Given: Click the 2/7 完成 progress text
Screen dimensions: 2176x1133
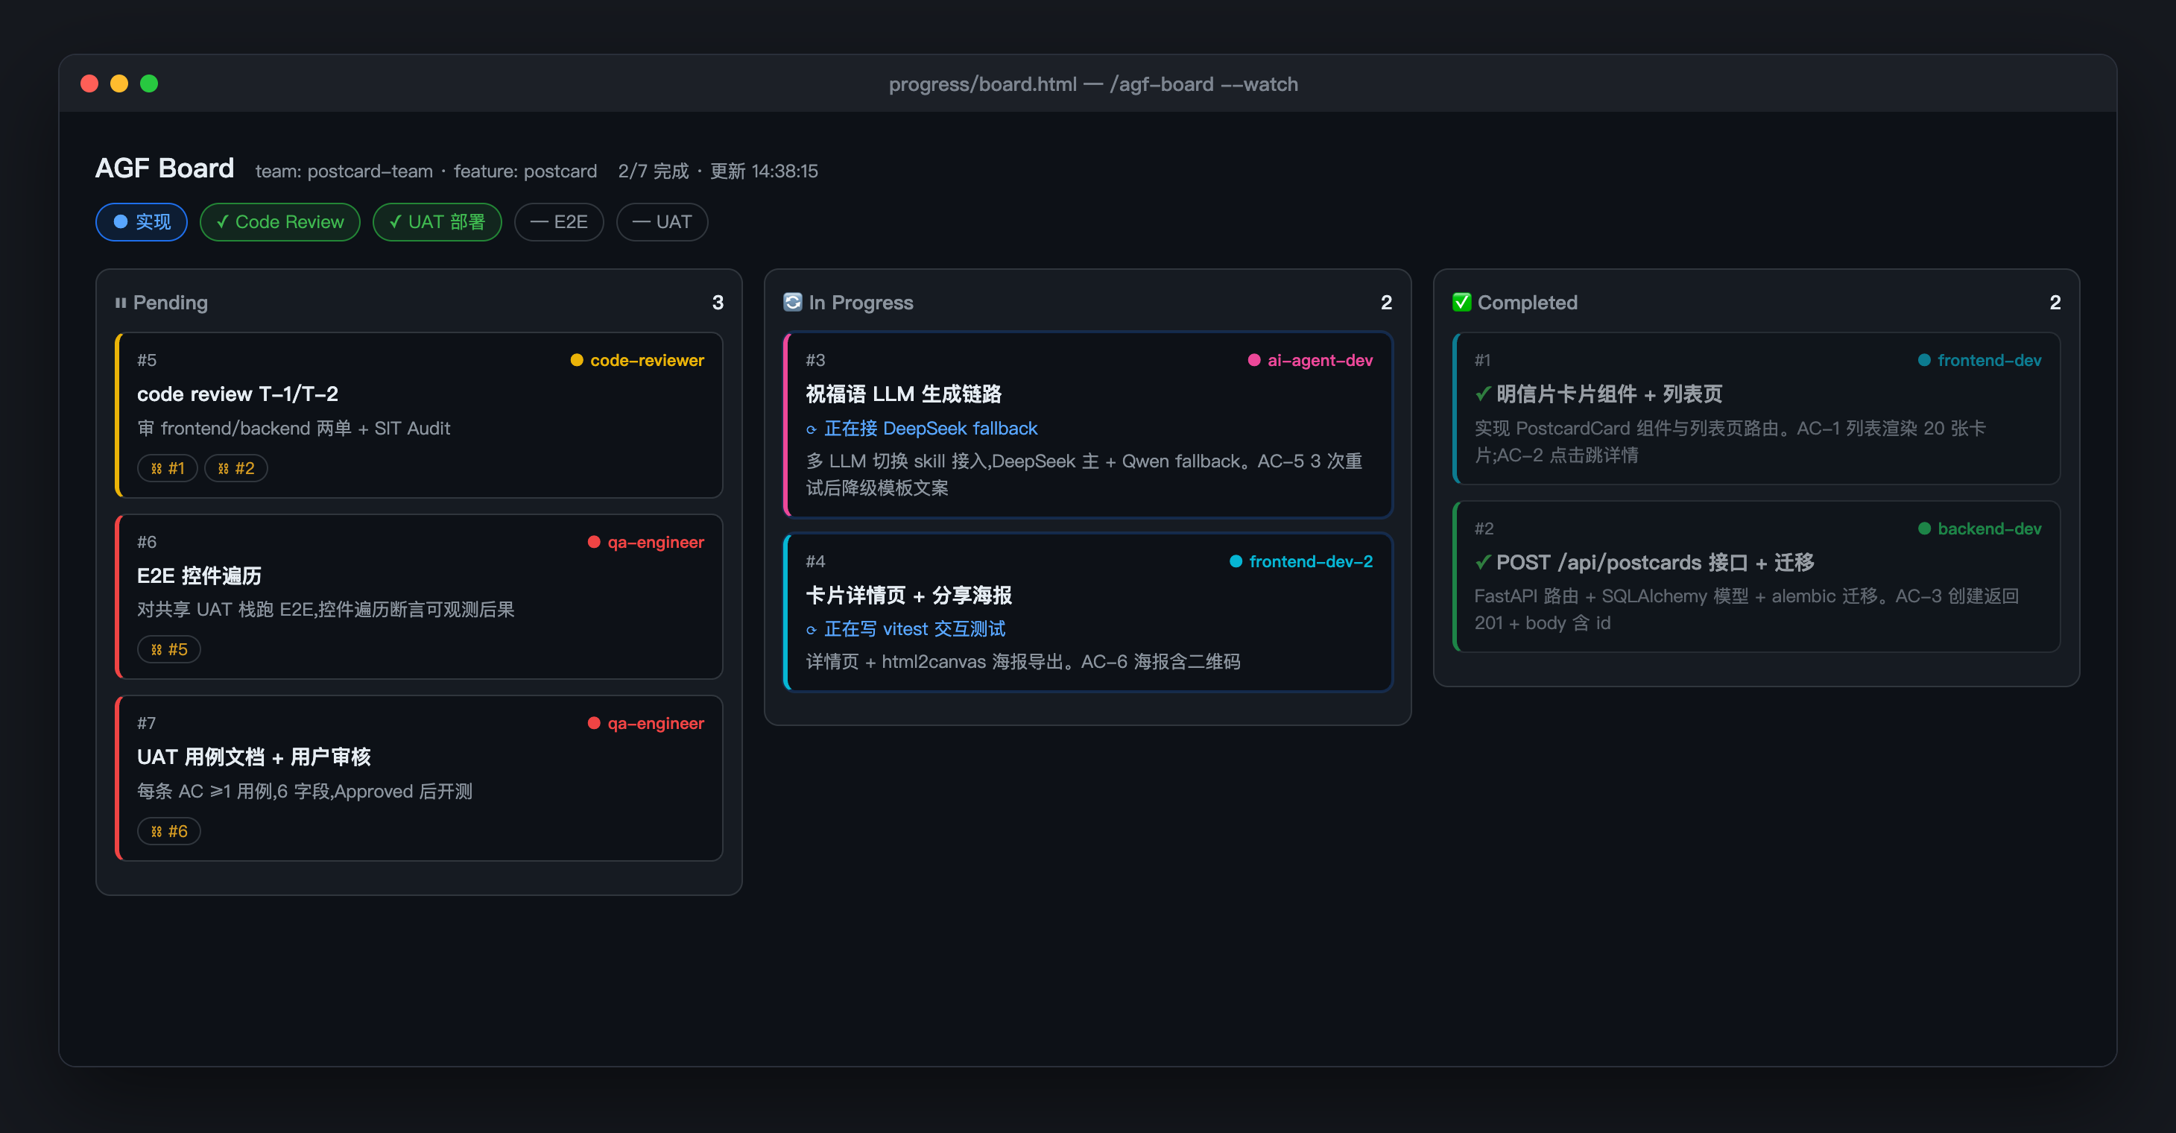Looking at the screenshot, I should [x=653, y=171].
